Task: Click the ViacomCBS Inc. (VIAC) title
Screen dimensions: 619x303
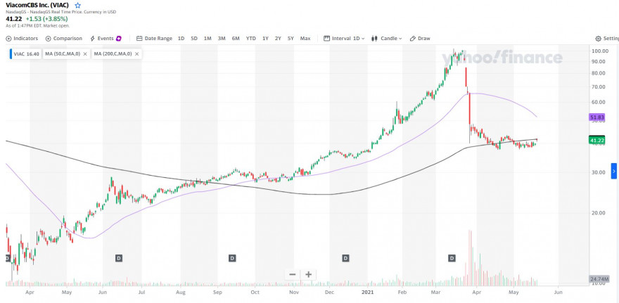Action: pyautogui.click(x=37, y=6)
